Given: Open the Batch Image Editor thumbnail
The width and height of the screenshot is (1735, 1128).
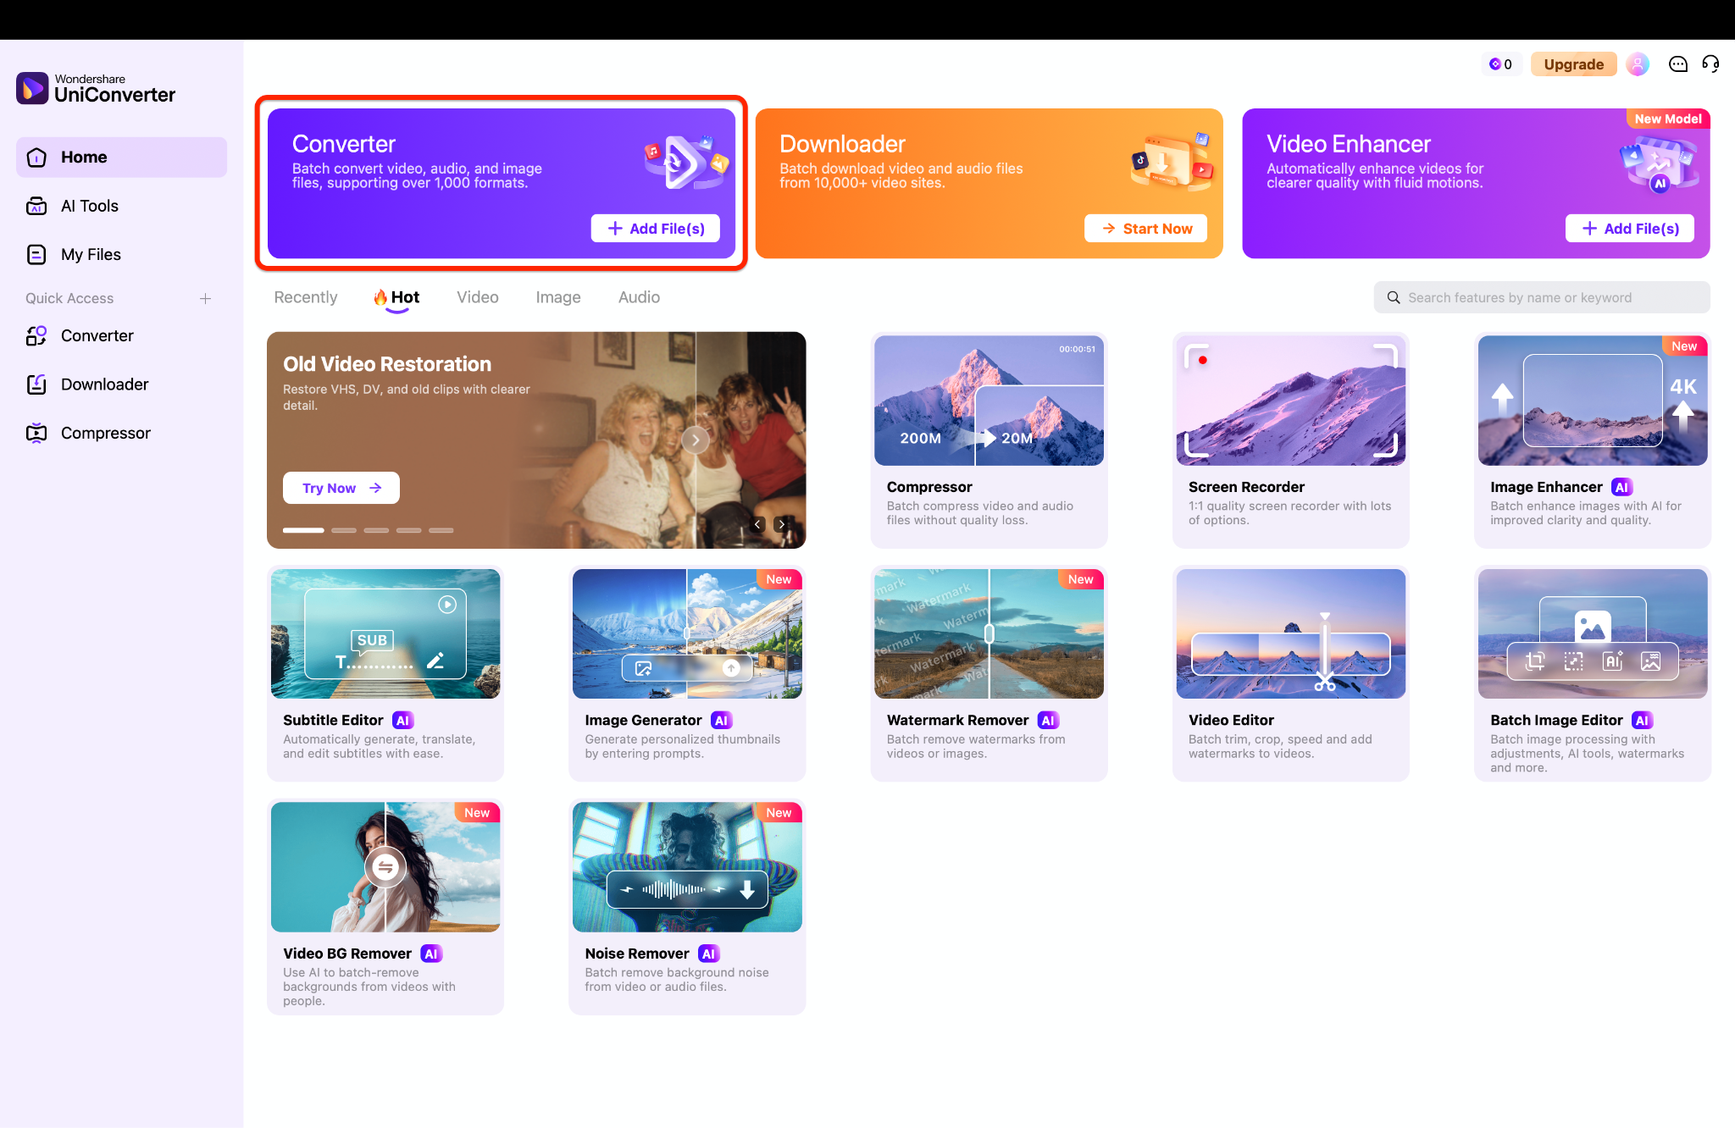Looking at the screenshot, I should (x=1593, y=633).
